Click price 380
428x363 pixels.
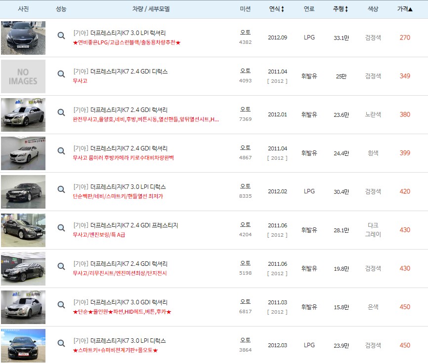coord(405,114)
